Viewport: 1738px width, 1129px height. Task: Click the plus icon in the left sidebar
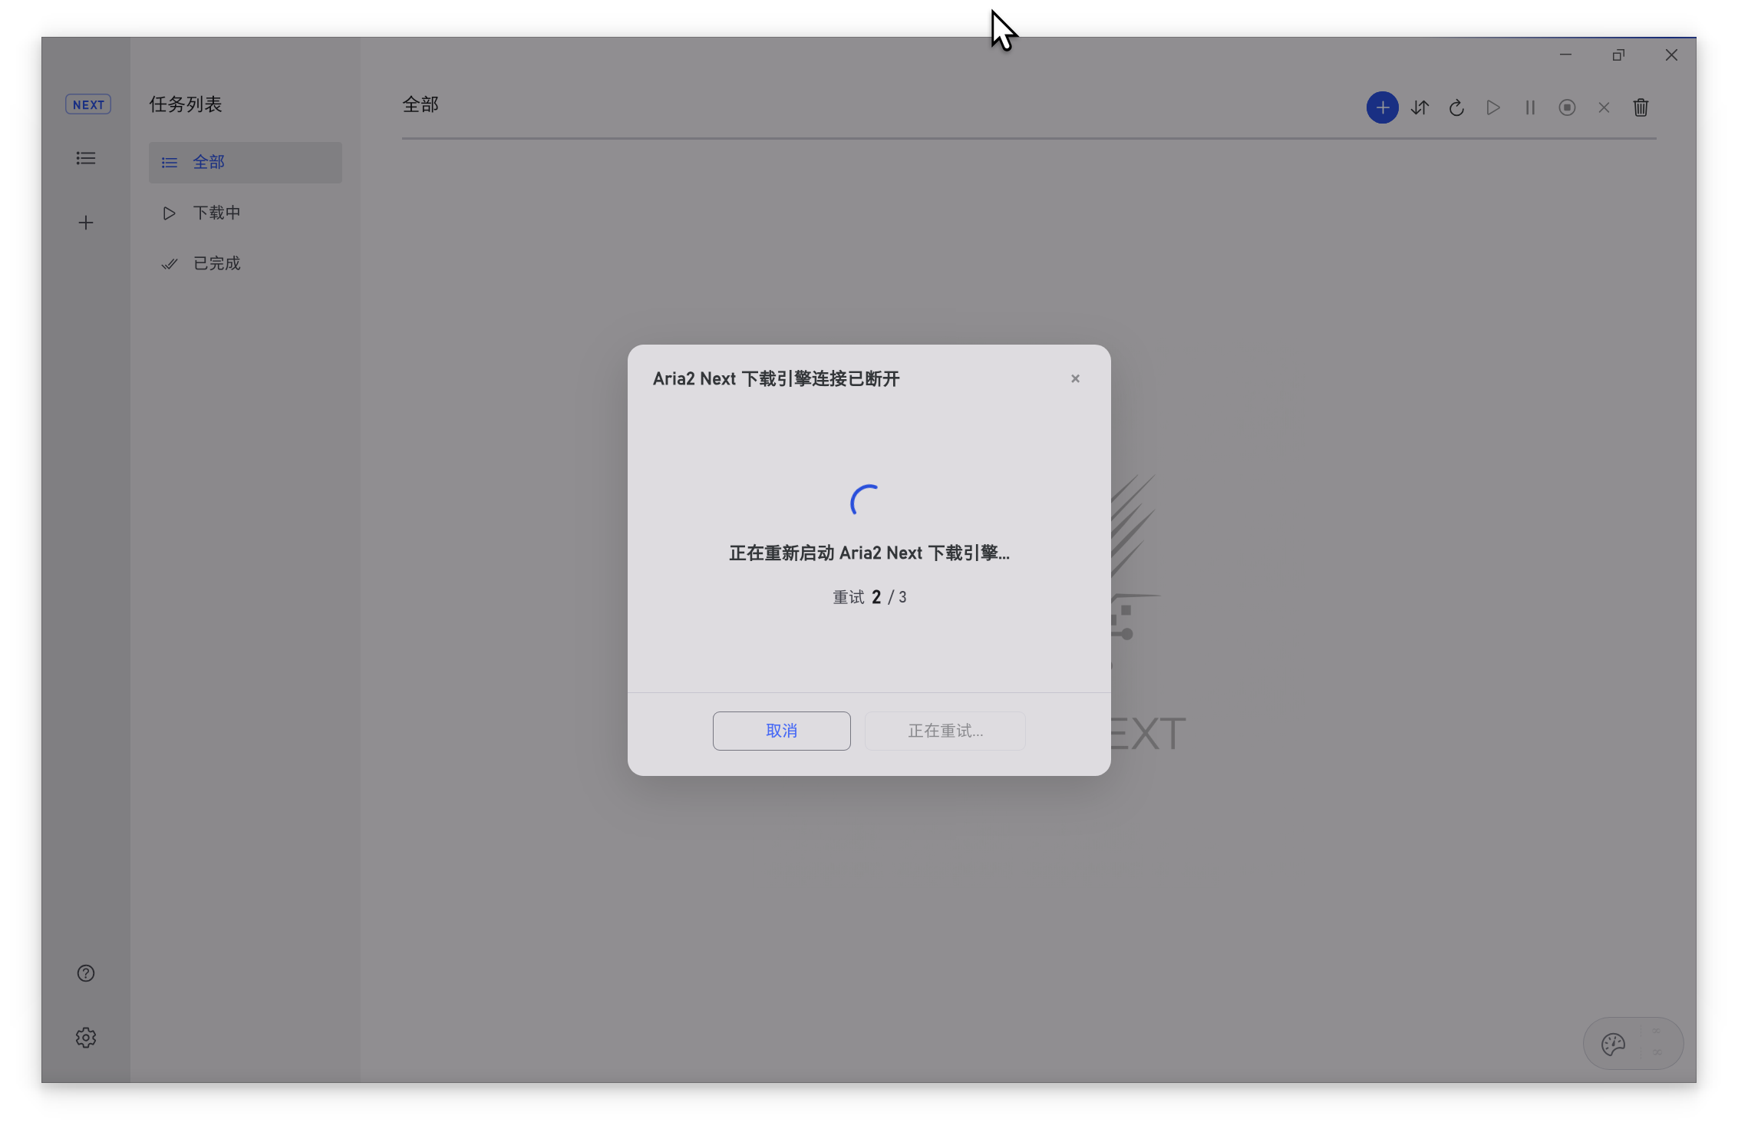(86, 223)
